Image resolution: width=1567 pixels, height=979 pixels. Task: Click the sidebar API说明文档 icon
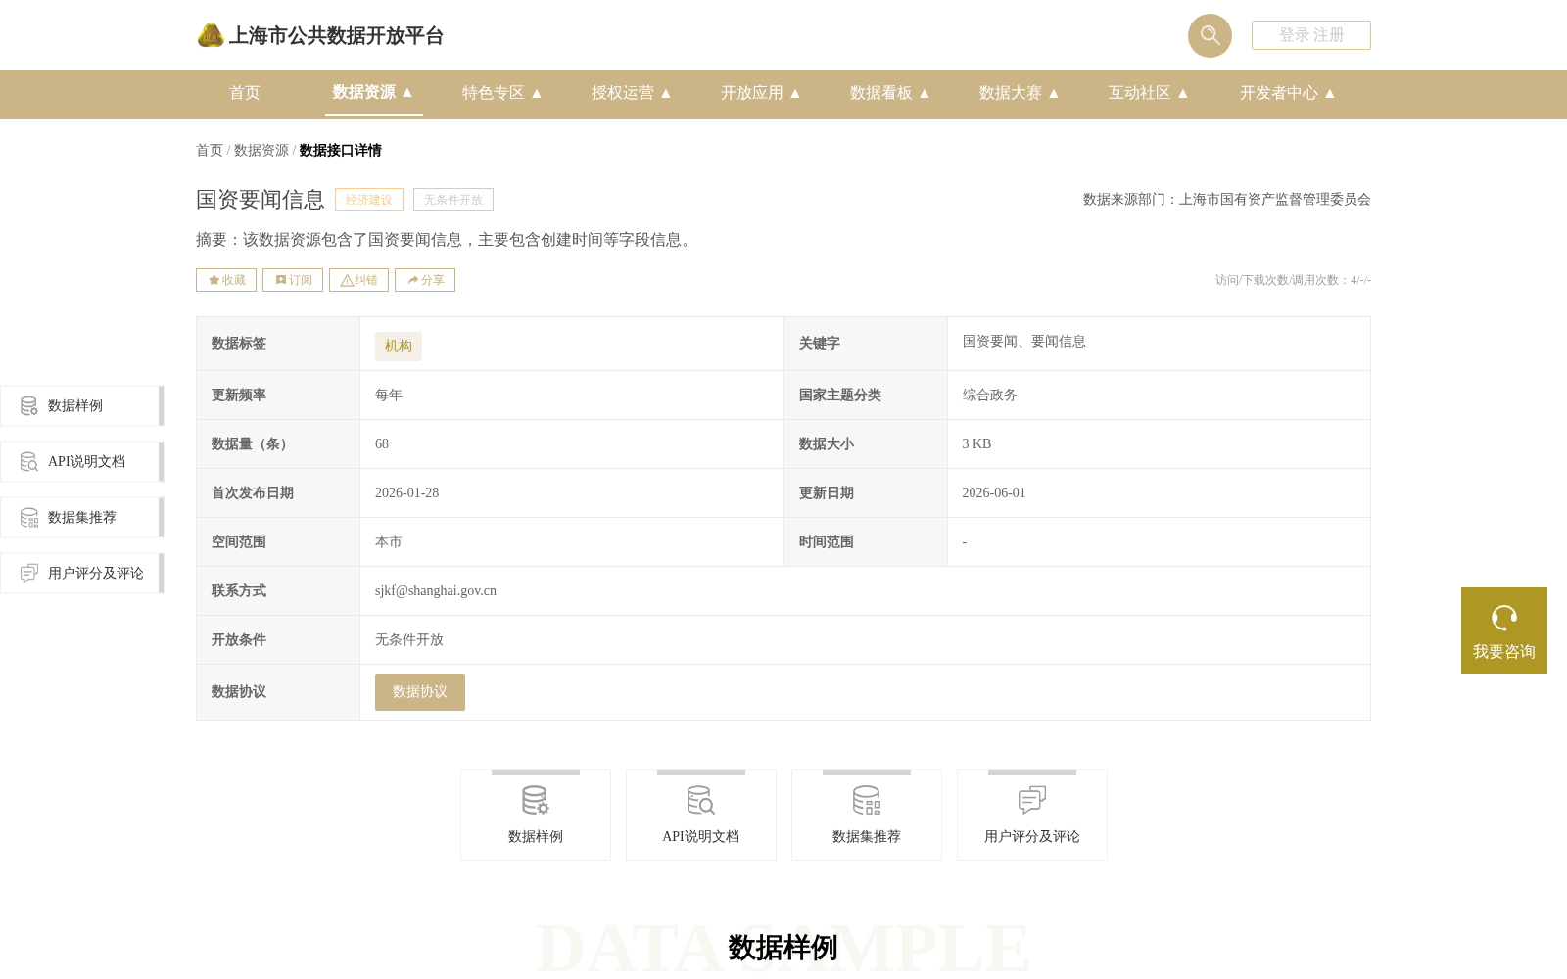pyautogui.click(x=29, y=462)
